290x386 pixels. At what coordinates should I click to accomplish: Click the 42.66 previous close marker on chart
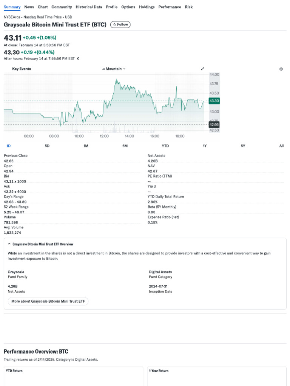click(214, 125)
